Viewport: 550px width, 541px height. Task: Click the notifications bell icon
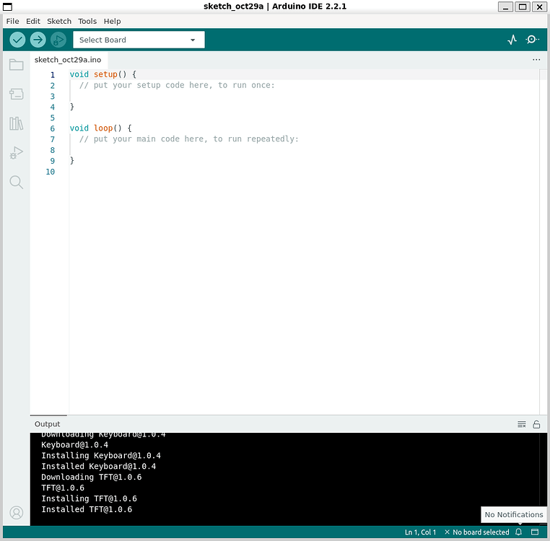518,532
